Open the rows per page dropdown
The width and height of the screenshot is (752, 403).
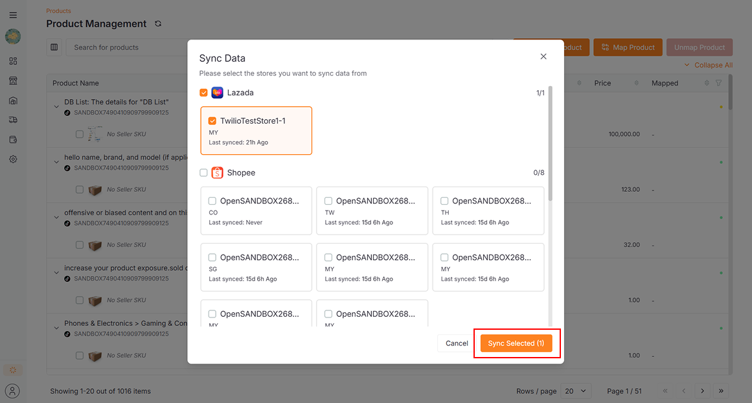point(576,391)
